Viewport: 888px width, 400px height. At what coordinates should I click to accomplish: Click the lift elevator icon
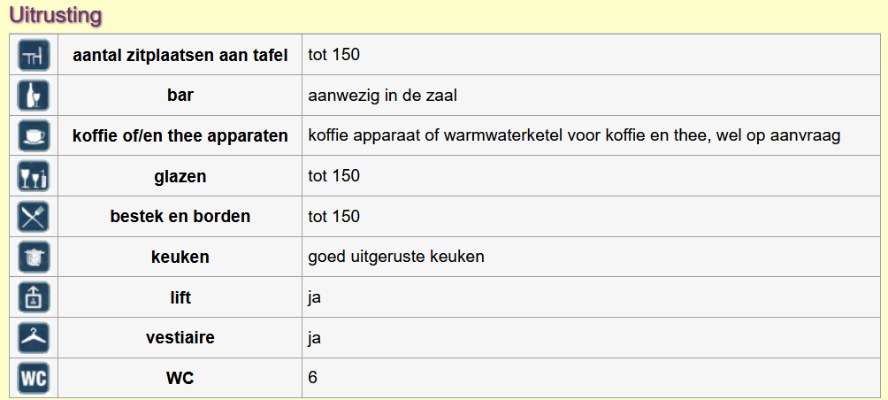[34, 297]
